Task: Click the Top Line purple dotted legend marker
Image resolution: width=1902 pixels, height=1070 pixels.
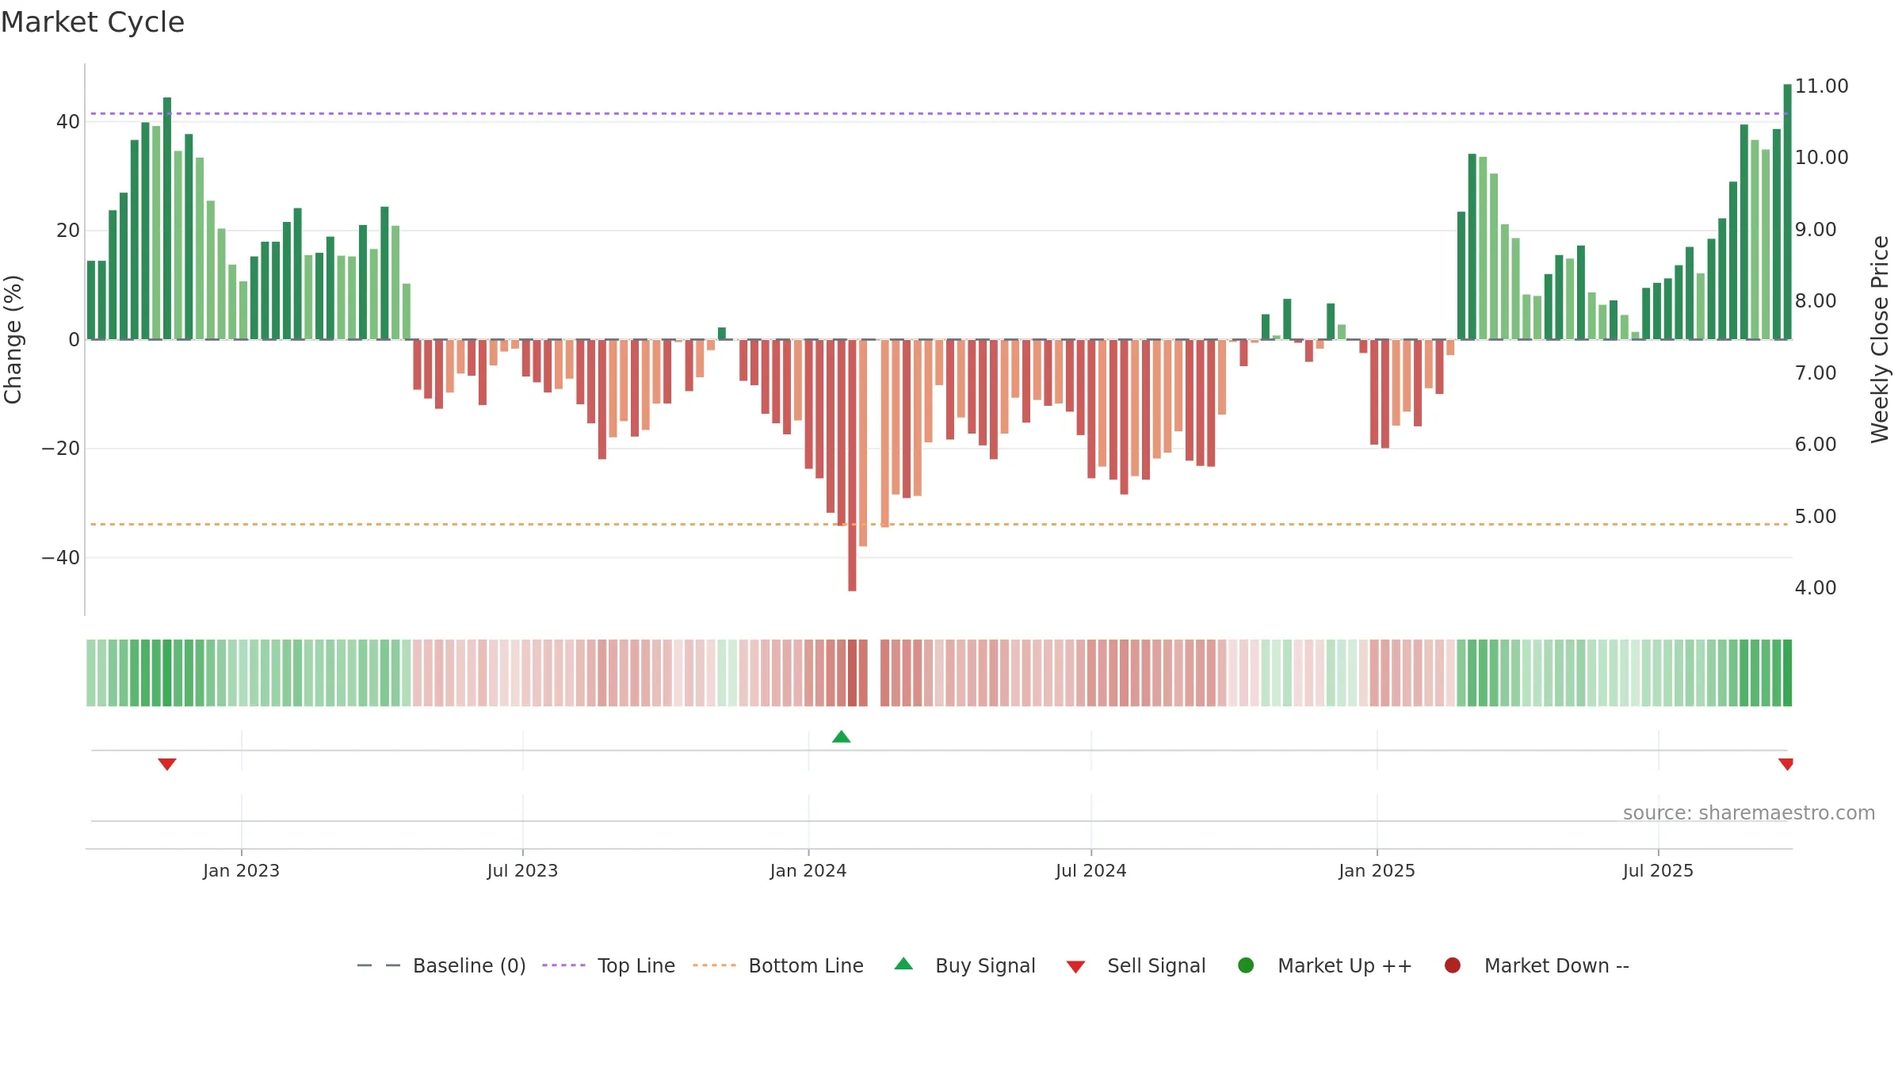Action: [563, 965]
